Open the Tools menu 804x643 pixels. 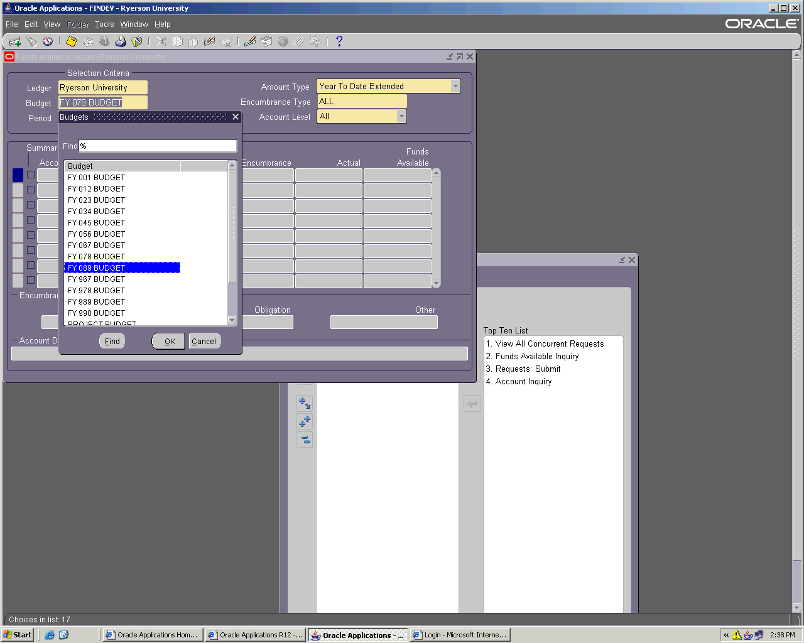click(x=104, y=24)
